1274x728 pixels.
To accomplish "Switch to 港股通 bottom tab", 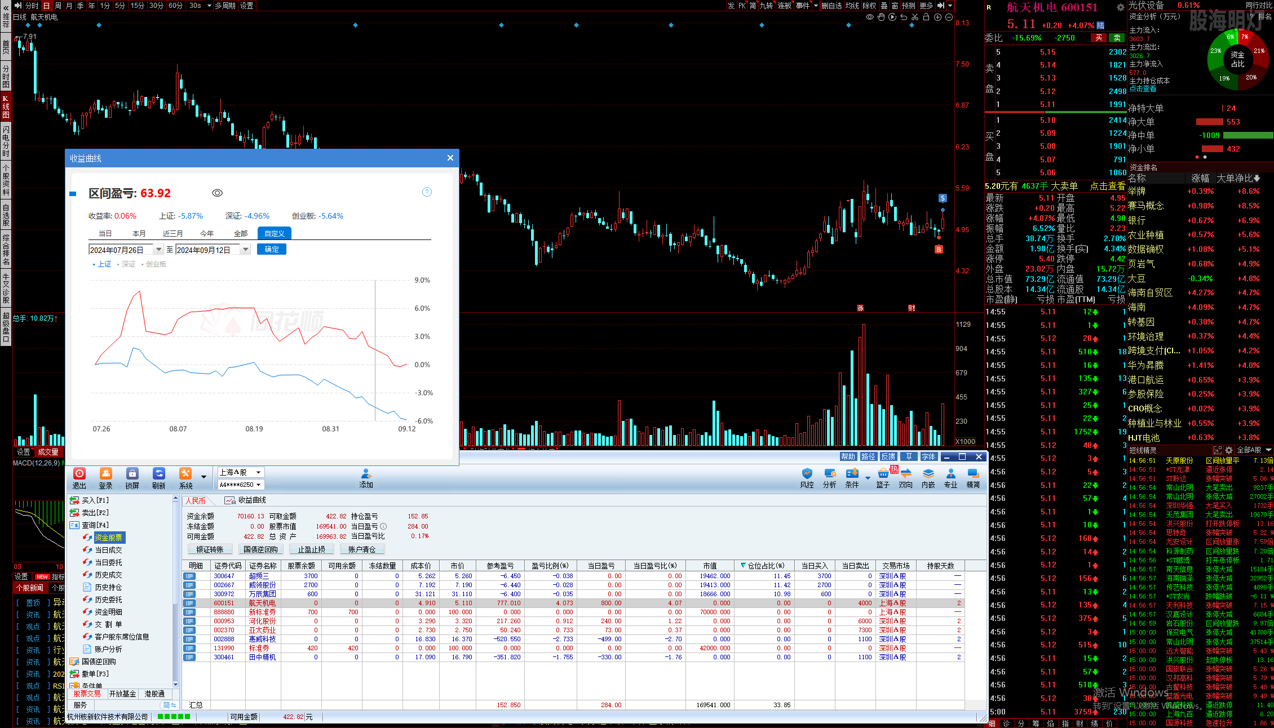I will [x=154, y=694].
